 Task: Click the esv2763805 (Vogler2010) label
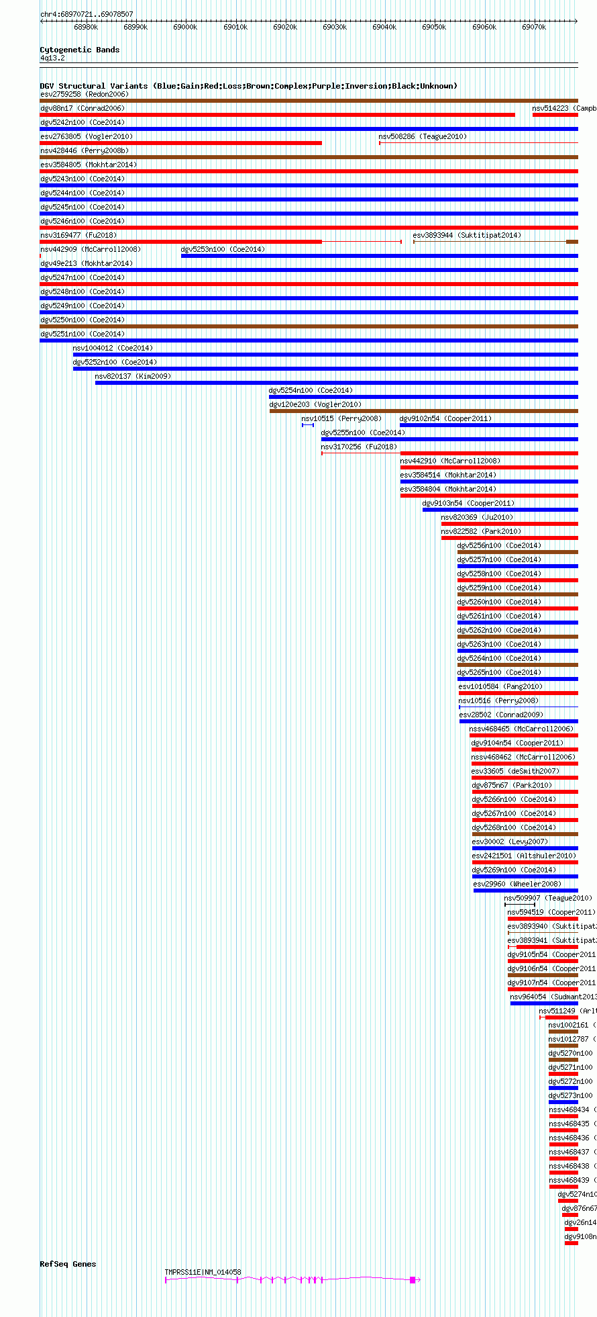(87, 136)
